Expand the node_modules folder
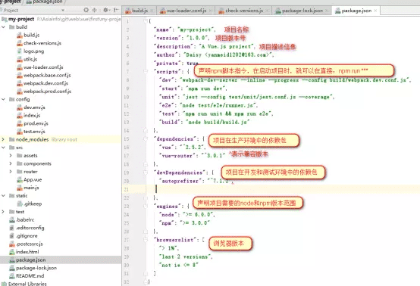The height and width of the screenshot is (286, 420). (x=3, y=139)
